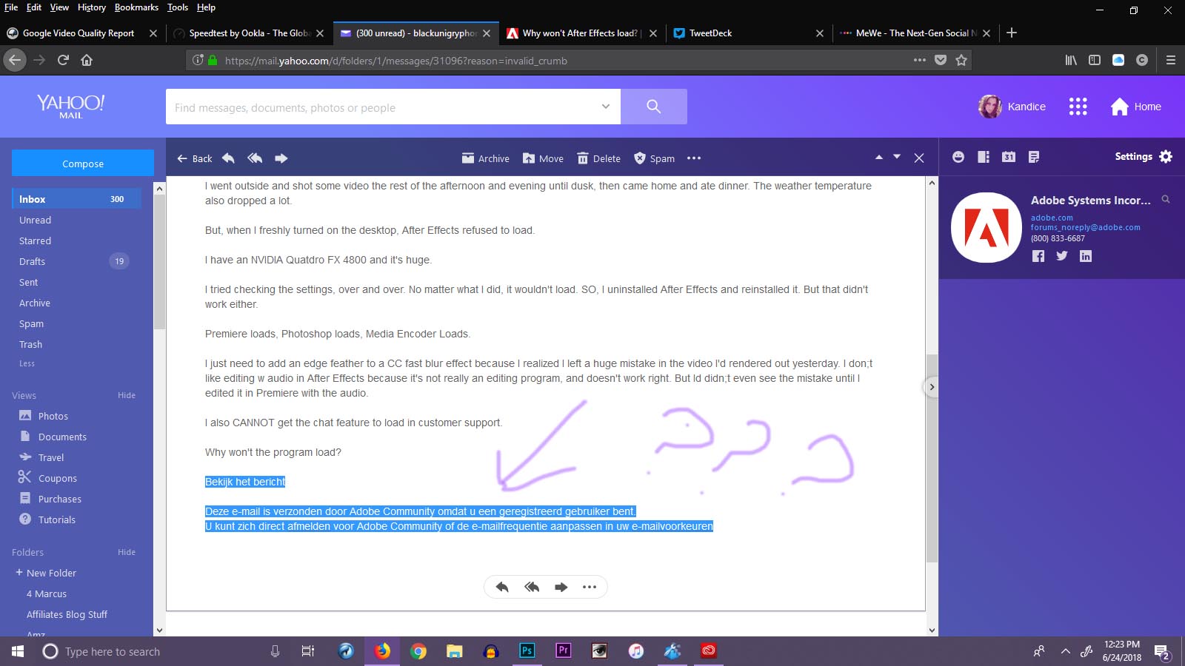Collapse the right panel with the chevron
This screenshot has height=666, width=1185.
[x=932, y=387]
